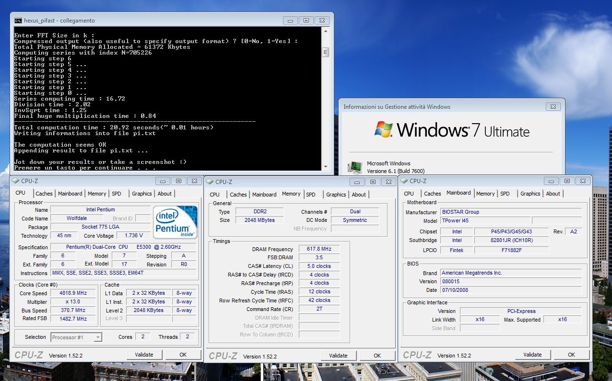Click the CPU-Z icon in the Mainboard tab window title
The image size is (612, 381).
404,181
